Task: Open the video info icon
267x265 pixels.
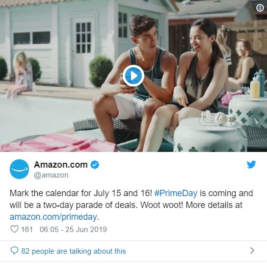Action: pos(260,8)
